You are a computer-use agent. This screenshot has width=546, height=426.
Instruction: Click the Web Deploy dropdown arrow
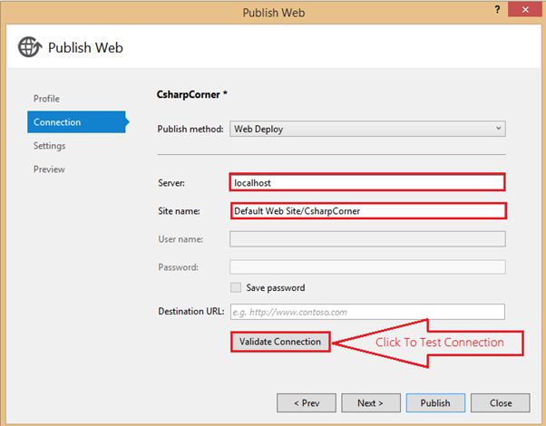click(x=498, y=129)
